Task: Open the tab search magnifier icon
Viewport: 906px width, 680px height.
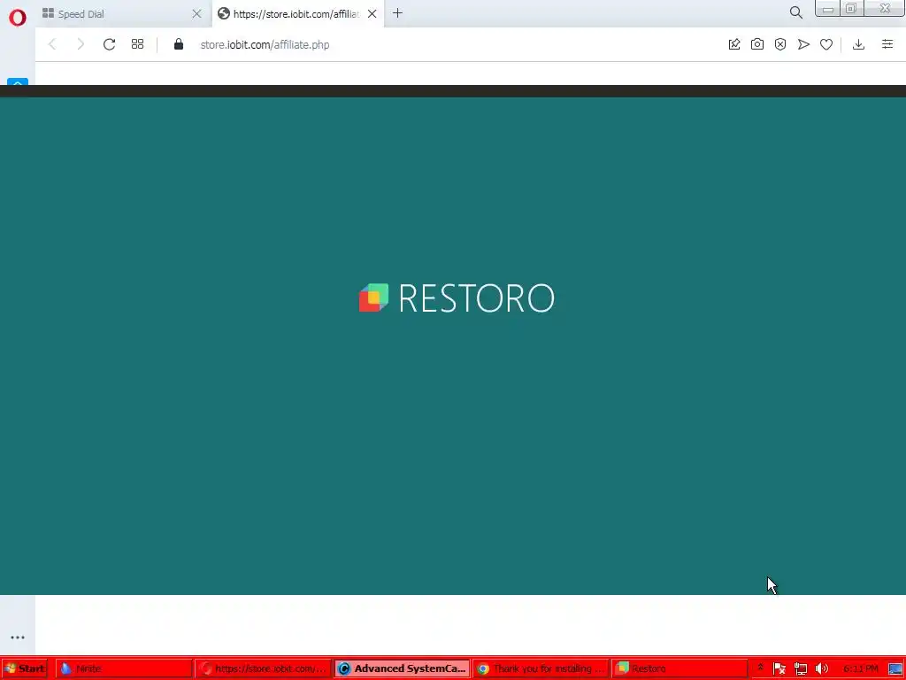Action: point(795,12)
